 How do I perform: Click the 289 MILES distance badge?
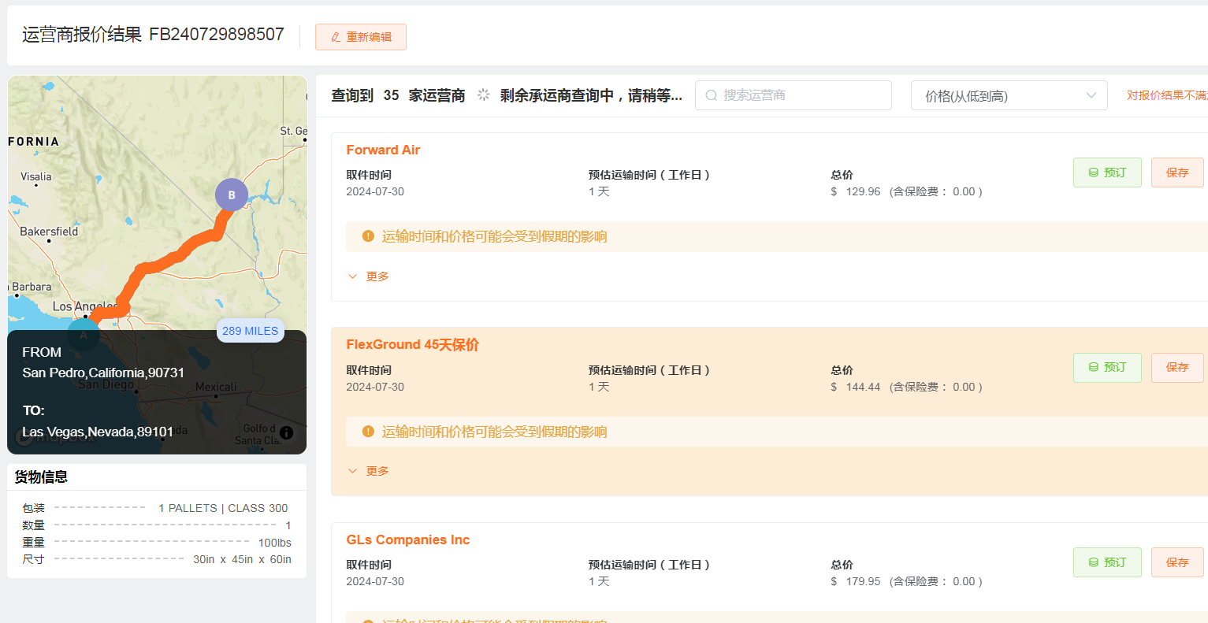pyautogui.click(x=250, y=331)
